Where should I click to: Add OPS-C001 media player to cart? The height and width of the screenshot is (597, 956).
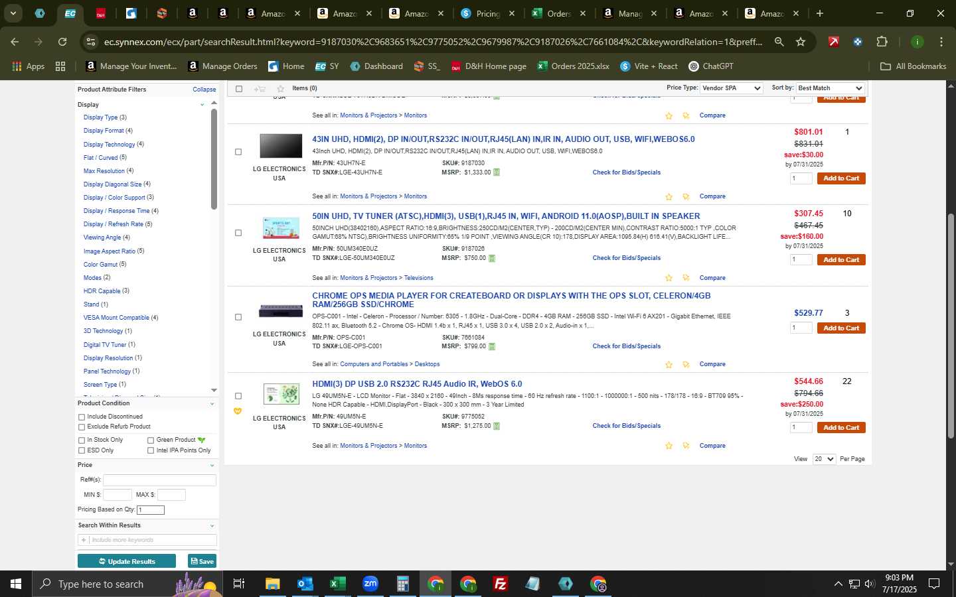click(841, 328)
